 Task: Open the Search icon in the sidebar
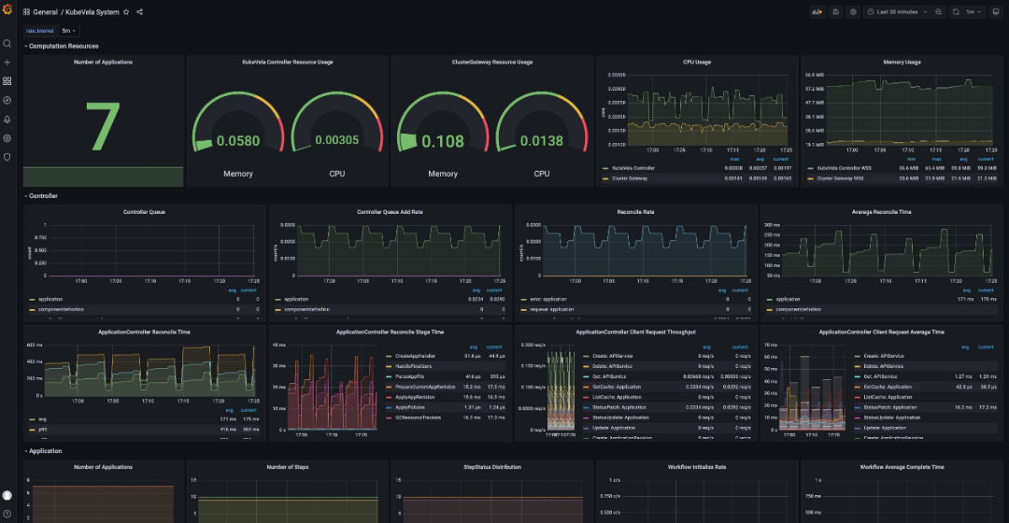pos(7,43)
